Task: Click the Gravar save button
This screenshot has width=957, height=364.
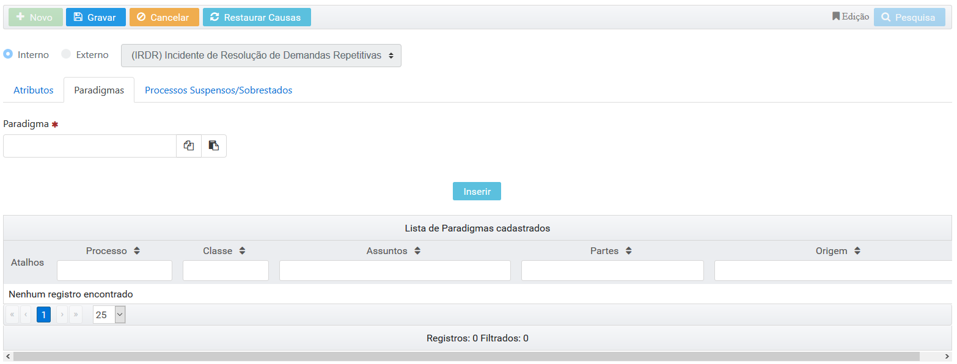Action: [x=95, y=17]
